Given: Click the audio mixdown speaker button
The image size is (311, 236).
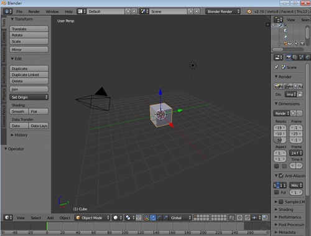Looking at the screenshot, I should 298,86.
